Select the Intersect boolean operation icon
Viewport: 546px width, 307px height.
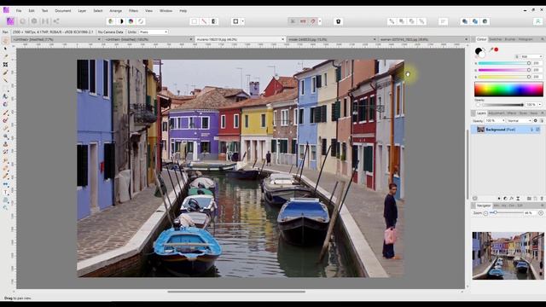[x=485, y=21]
